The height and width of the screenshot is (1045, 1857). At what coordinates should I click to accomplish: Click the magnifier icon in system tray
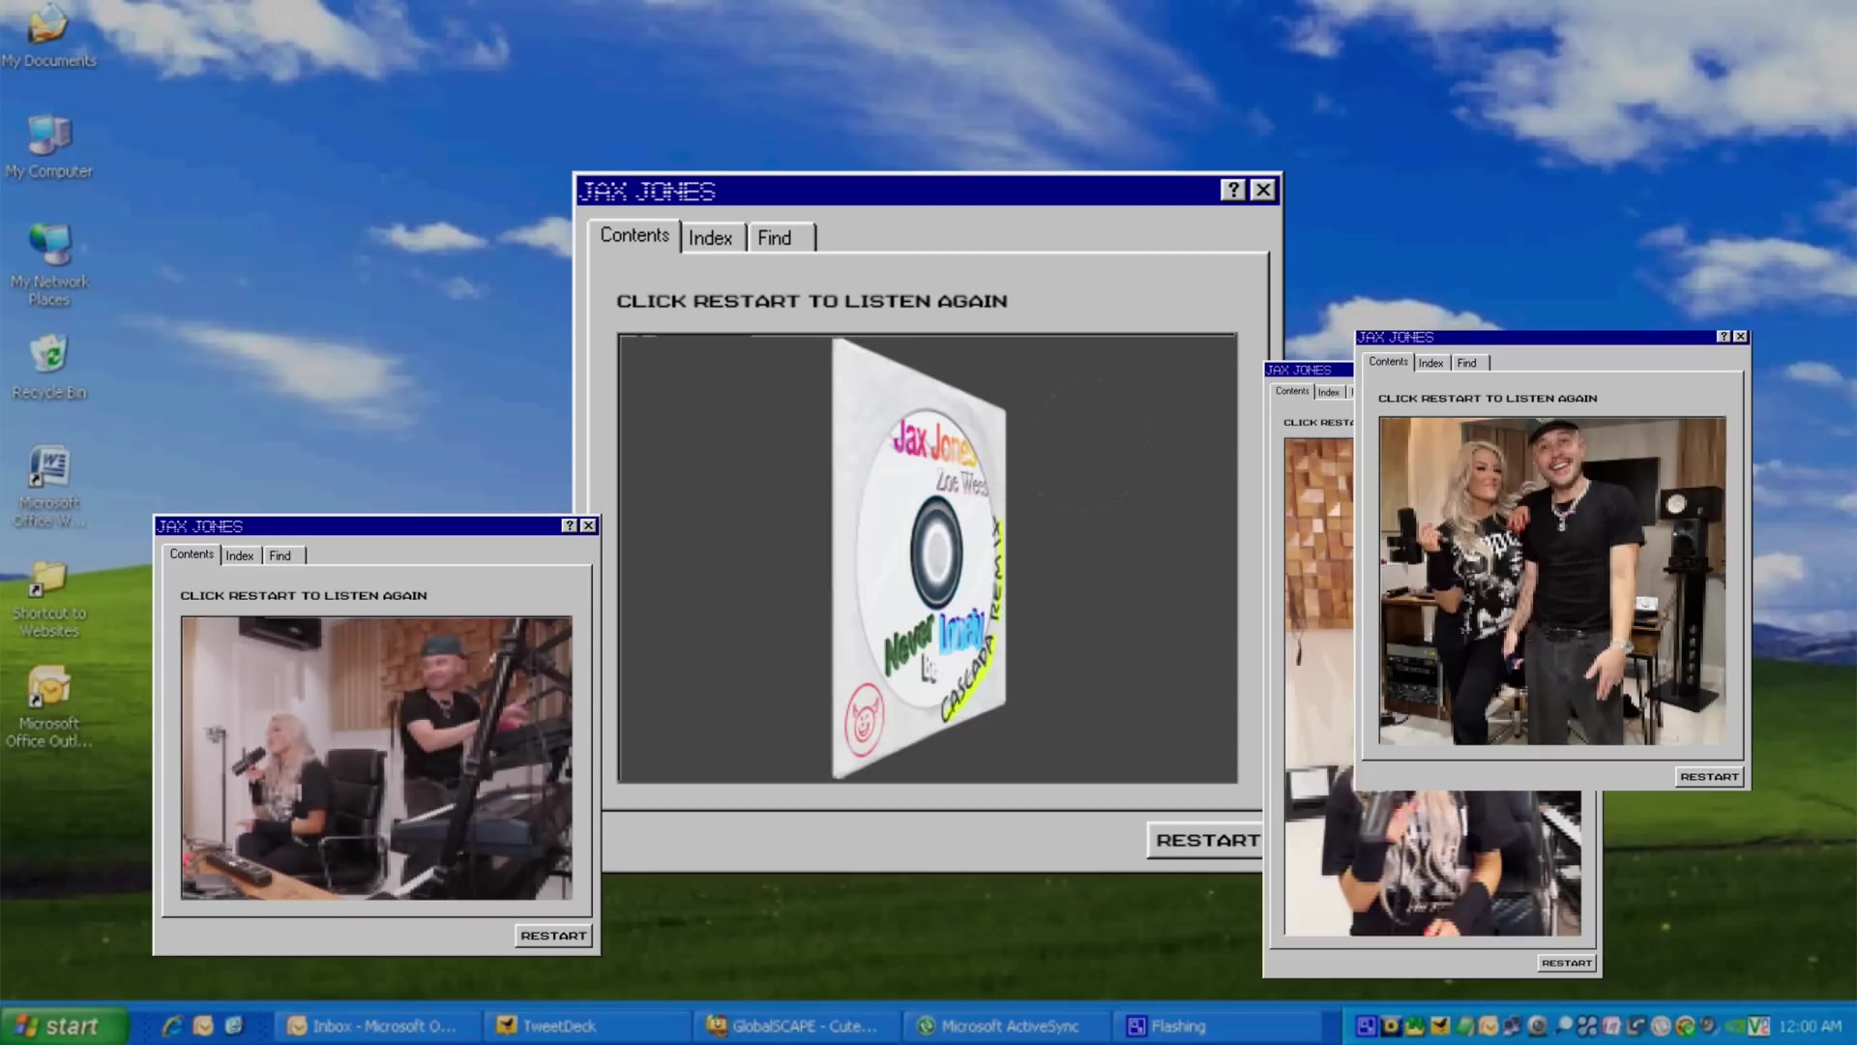(1564, 1025)
